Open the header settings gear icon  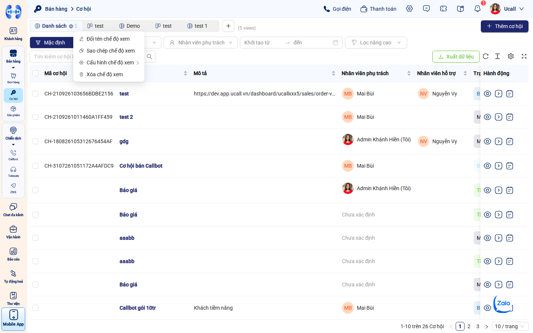click(x=409, y=9)
